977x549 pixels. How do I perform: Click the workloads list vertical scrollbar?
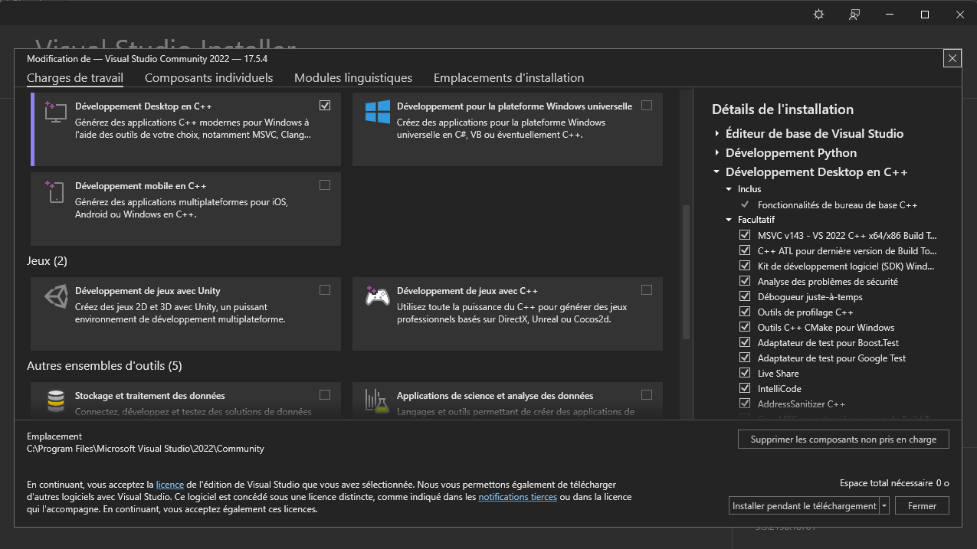coord(686,272)
